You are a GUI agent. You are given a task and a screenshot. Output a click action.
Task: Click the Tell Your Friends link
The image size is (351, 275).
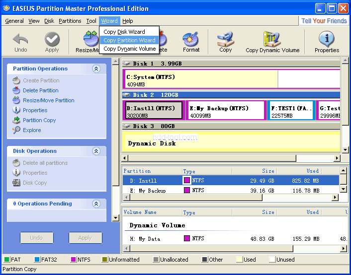324,21
